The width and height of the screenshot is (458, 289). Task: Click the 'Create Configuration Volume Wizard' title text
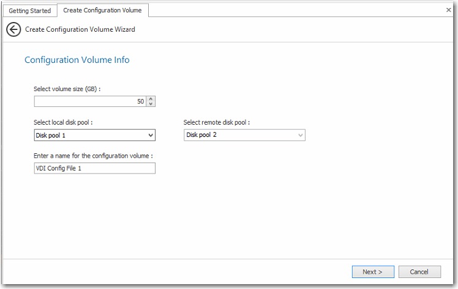coord(80,29)
